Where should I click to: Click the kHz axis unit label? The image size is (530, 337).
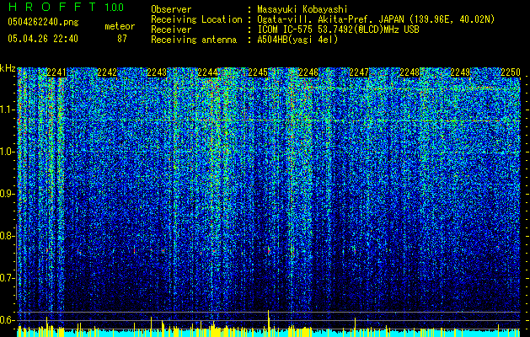pyautogui.click(x=8, y=68)
